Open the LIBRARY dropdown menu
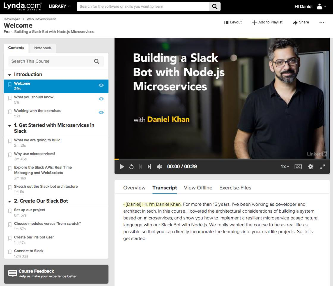333x286 pixels. pos(59,6)
